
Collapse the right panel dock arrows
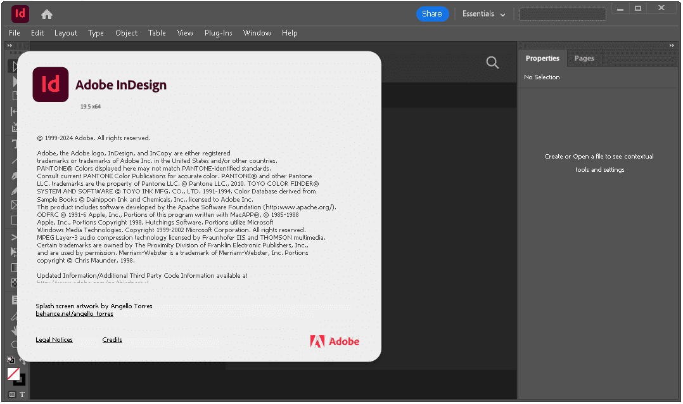[x=672, y=45]
